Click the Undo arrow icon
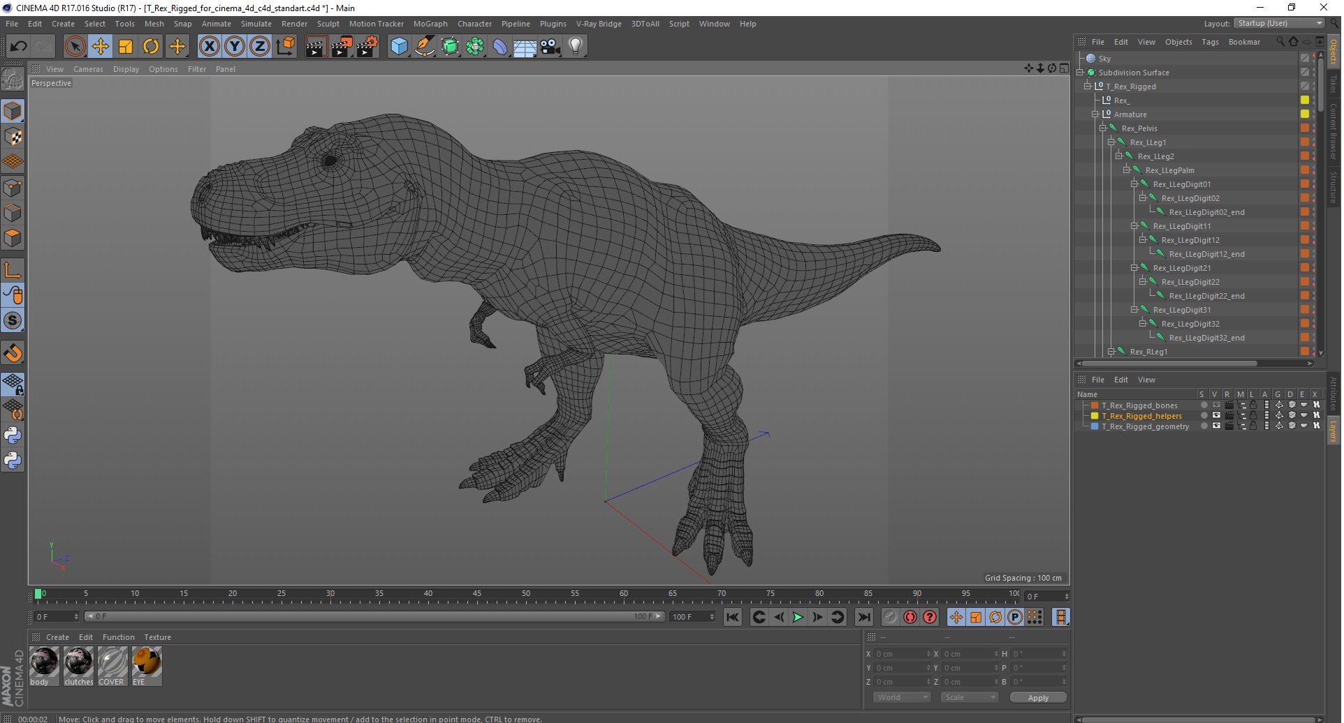This screenshot has height=723, width=1344. tap(18, 47)
